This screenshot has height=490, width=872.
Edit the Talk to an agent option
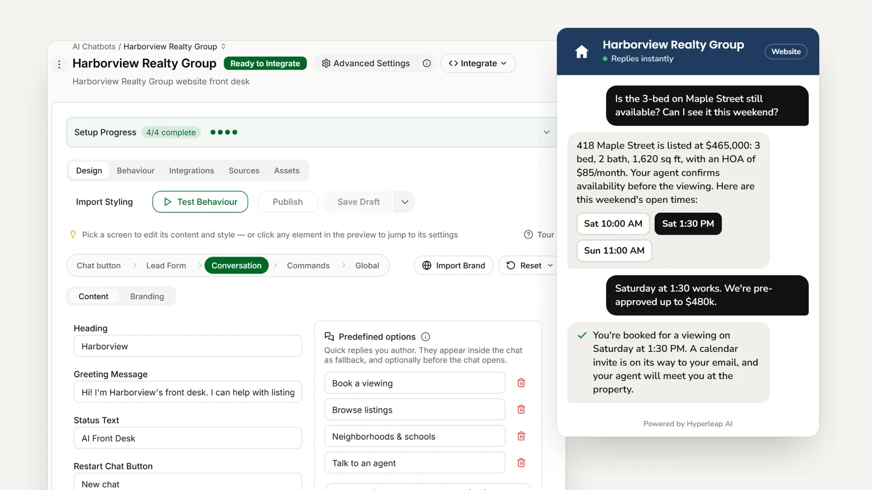(415, 463)
